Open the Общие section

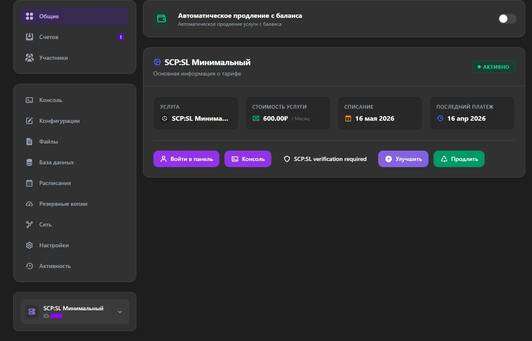pyautogui.click(x=75, y=16)
